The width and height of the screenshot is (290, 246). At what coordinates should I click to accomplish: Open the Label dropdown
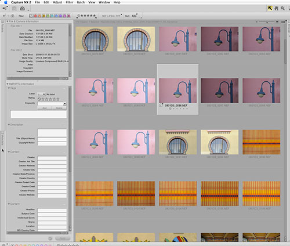[x=41, y=94]
